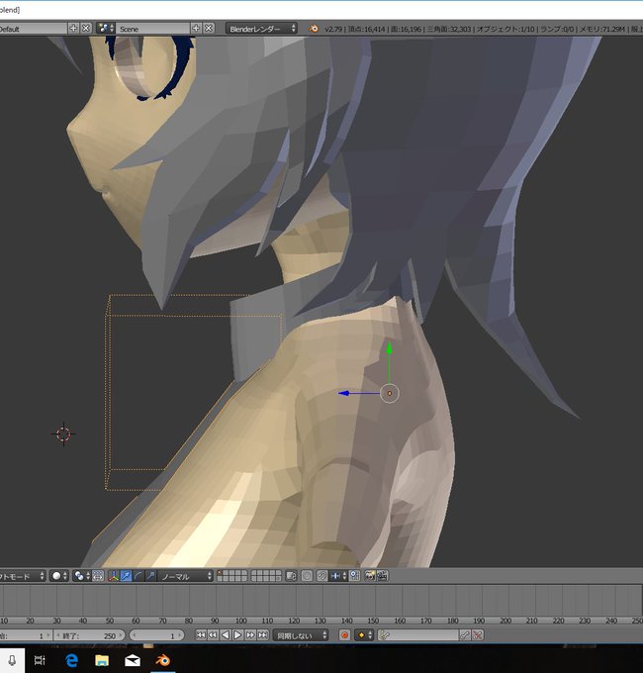
Task: Insert keyframes with the key icon
Action: 465,635
